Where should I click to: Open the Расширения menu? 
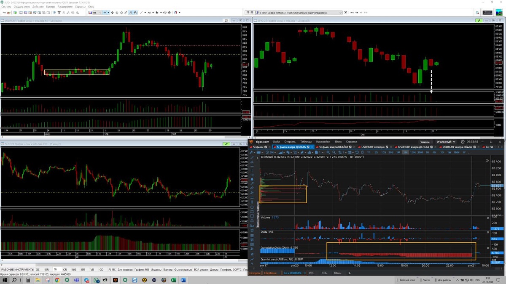click(x=65, y=7)
